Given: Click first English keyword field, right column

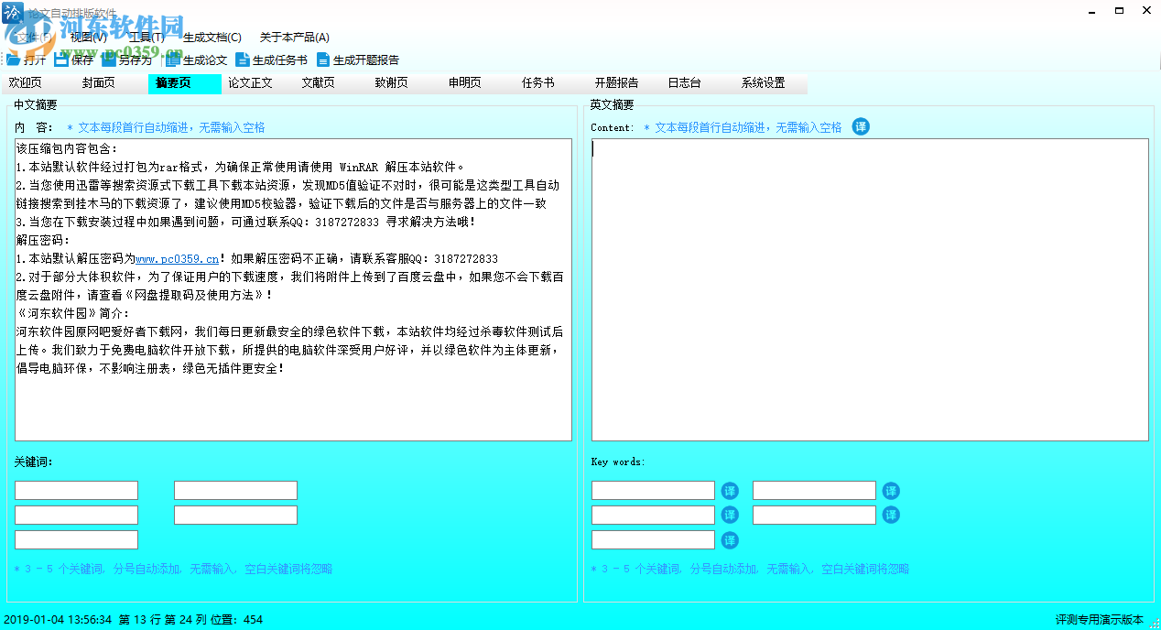Looking at the screenshot, I should [814, 491].
